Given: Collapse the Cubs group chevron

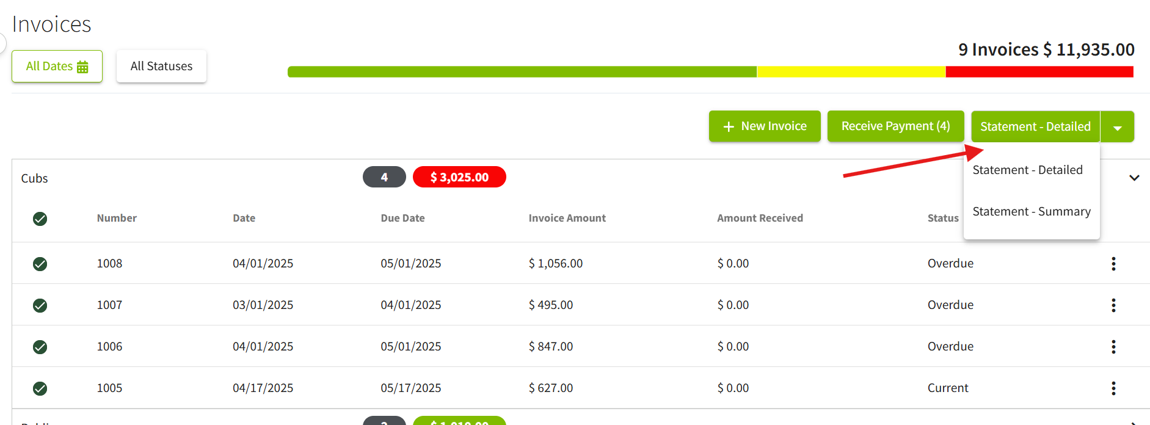Looking at the screenshot, I should (x=1134, y=178).
